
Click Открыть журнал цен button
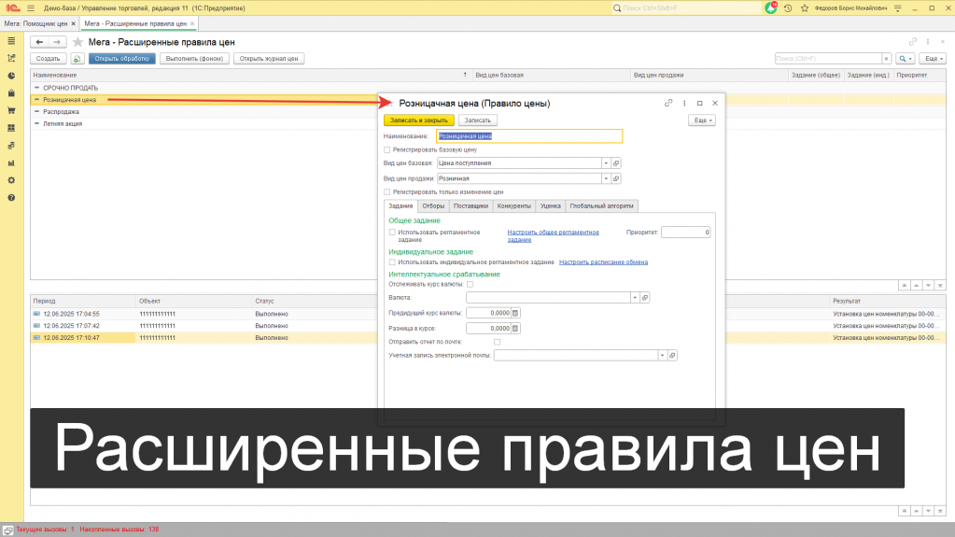coord(269,59)
